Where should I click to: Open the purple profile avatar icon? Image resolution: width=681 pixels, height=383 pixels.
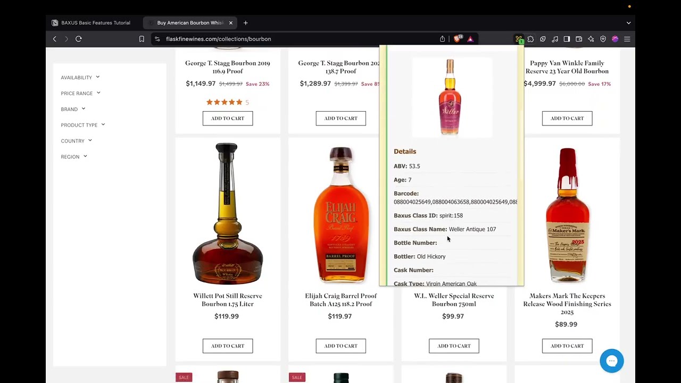pyautogui.click(x=615, y=39)
